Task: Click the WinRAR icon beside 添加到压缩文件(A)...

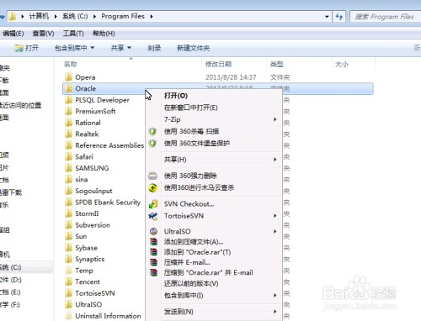Action: point(153,242)
